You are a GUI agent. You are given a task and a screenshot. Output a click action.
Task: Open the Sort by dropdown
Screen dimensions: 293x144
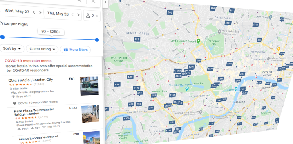pyautogui.click(x=12, y=48)
